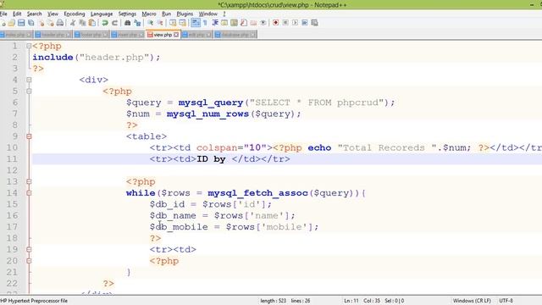Collapse the tr fold on line 19
542x305 pixels.
29,249
